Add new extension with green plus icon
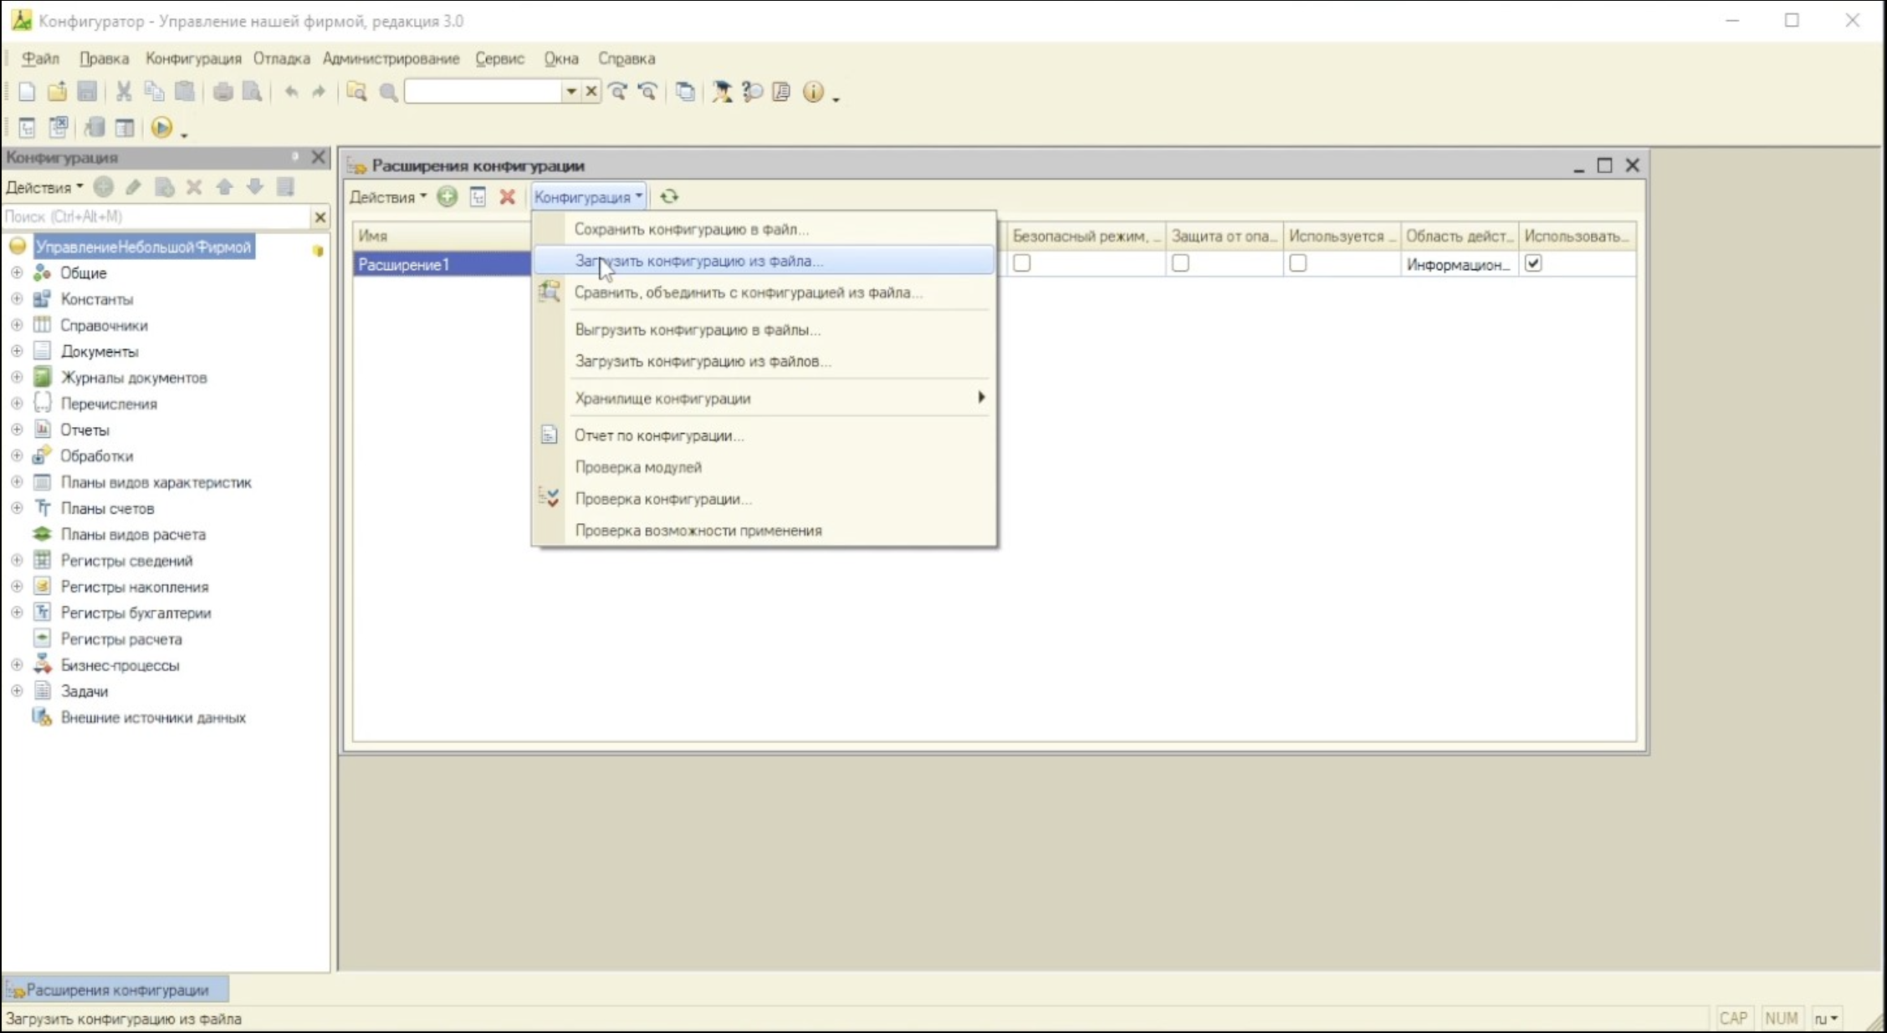This screenshot has width=1887, height=1033. [447, 197]
